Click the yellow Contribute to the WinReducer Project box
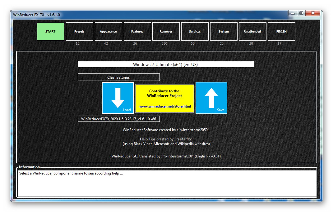The image size is (333, 212). (x=164, y=98)
